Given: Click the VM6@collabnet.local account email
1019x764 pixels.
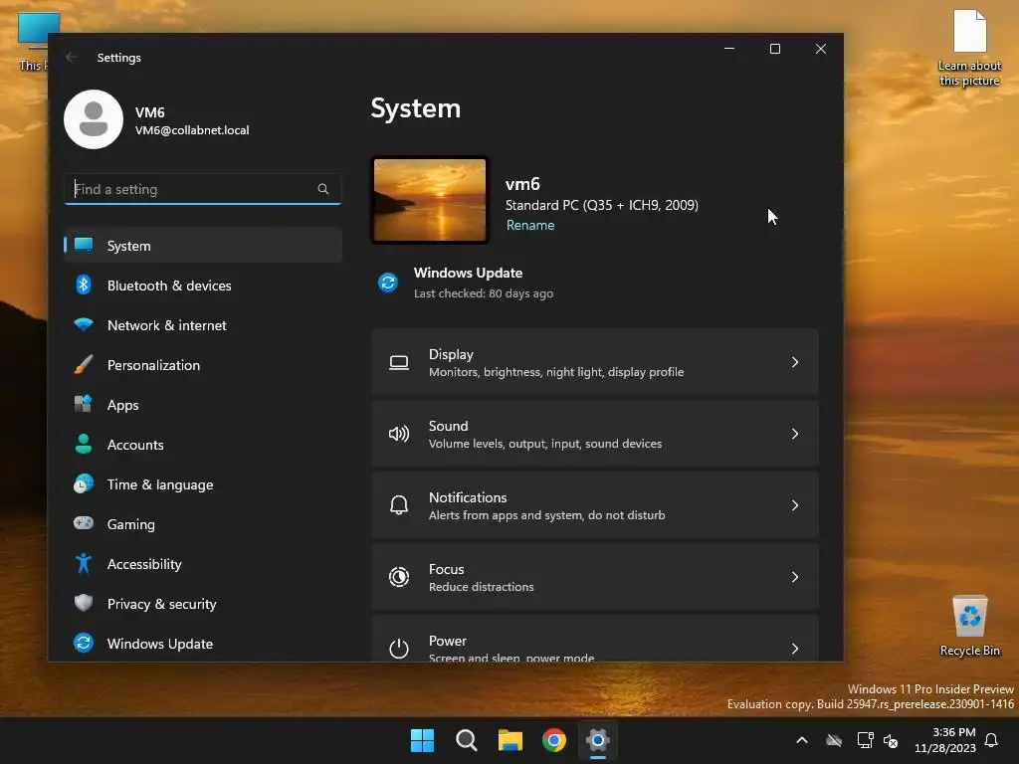Looking at the screenshot, I should [192, 130].
